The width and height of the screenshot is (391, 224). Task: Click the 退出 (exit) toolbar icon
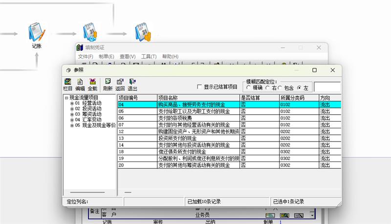point(132,84)
